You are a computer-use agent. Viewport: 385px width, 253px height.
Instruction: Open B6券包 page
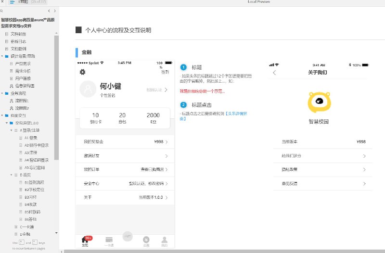coord(30,219)
